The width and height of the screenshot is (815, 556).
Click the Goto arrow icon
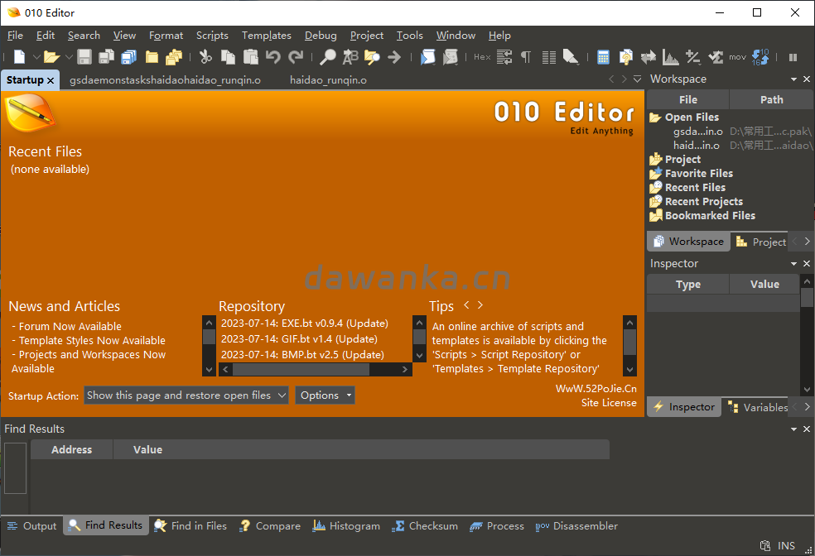click(x=394, y=56)
